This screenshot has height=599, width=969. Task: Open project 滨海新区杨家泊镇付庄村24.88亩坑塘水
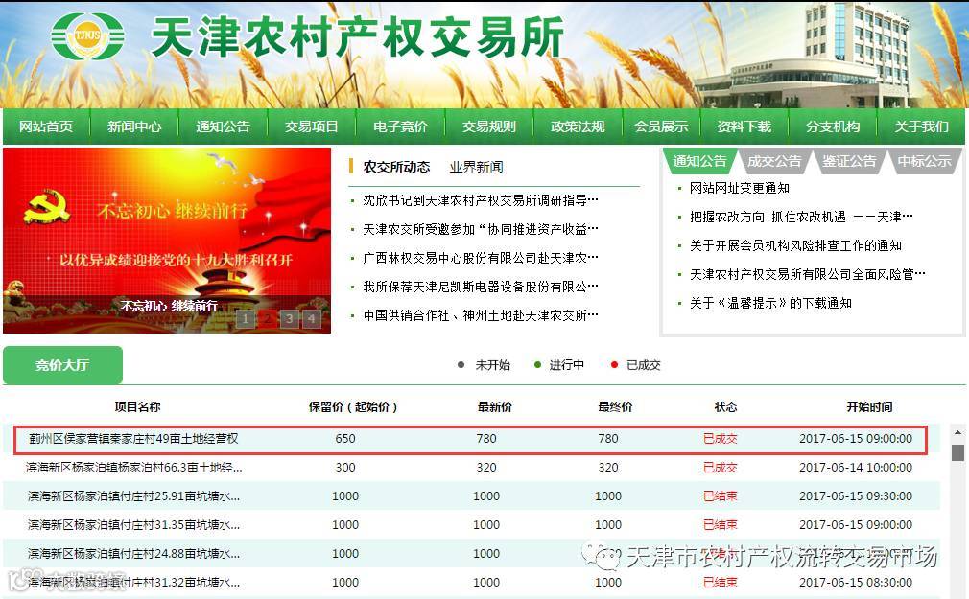133,554
